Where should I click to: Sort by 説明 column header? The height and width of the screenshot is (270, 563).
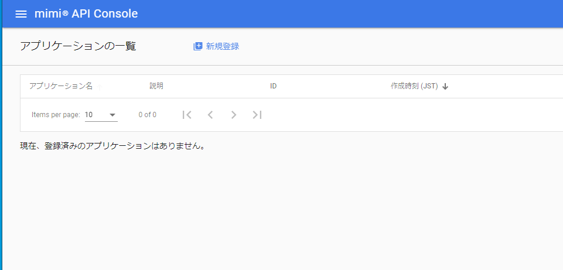coord(156,86)
